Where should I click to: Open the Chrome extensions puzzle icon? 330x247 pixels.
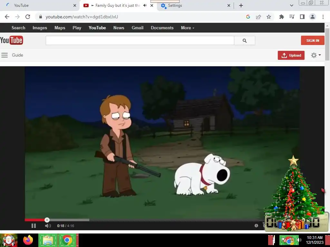point(281,17)
